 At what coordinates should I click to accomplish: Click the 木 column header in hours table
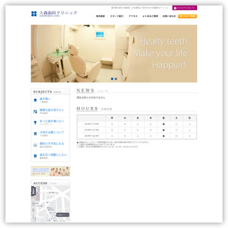pyautogui.click(x=151, y=118)
